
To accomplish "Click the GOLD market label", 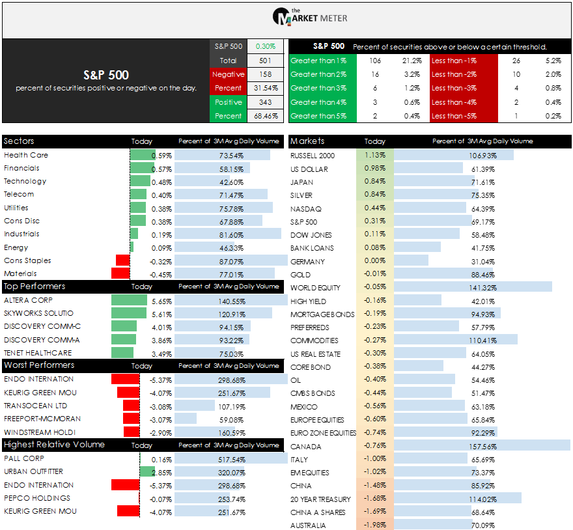I will point(300,275).
